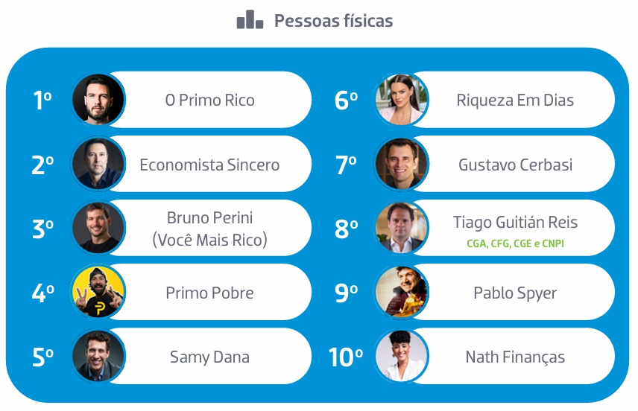The height and width of the screenshot is (411, 638).
Task: Select Gustavo Cerbasi's avatar
Action: point(402,164)
